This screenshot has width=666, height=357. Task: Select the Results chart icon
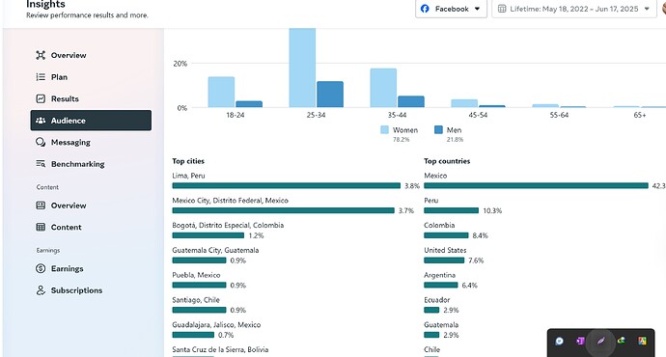[x=41, y=98]
